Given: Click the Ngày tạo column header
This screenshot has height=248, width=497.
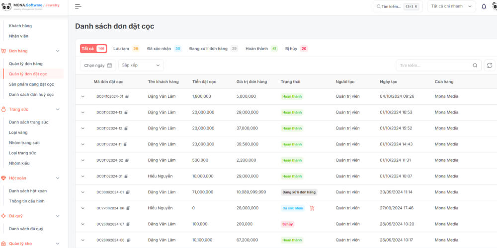Looking at the screenshot, I should [x=388, y=82].
